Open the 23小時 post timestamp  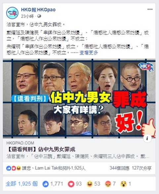[27, 16]
